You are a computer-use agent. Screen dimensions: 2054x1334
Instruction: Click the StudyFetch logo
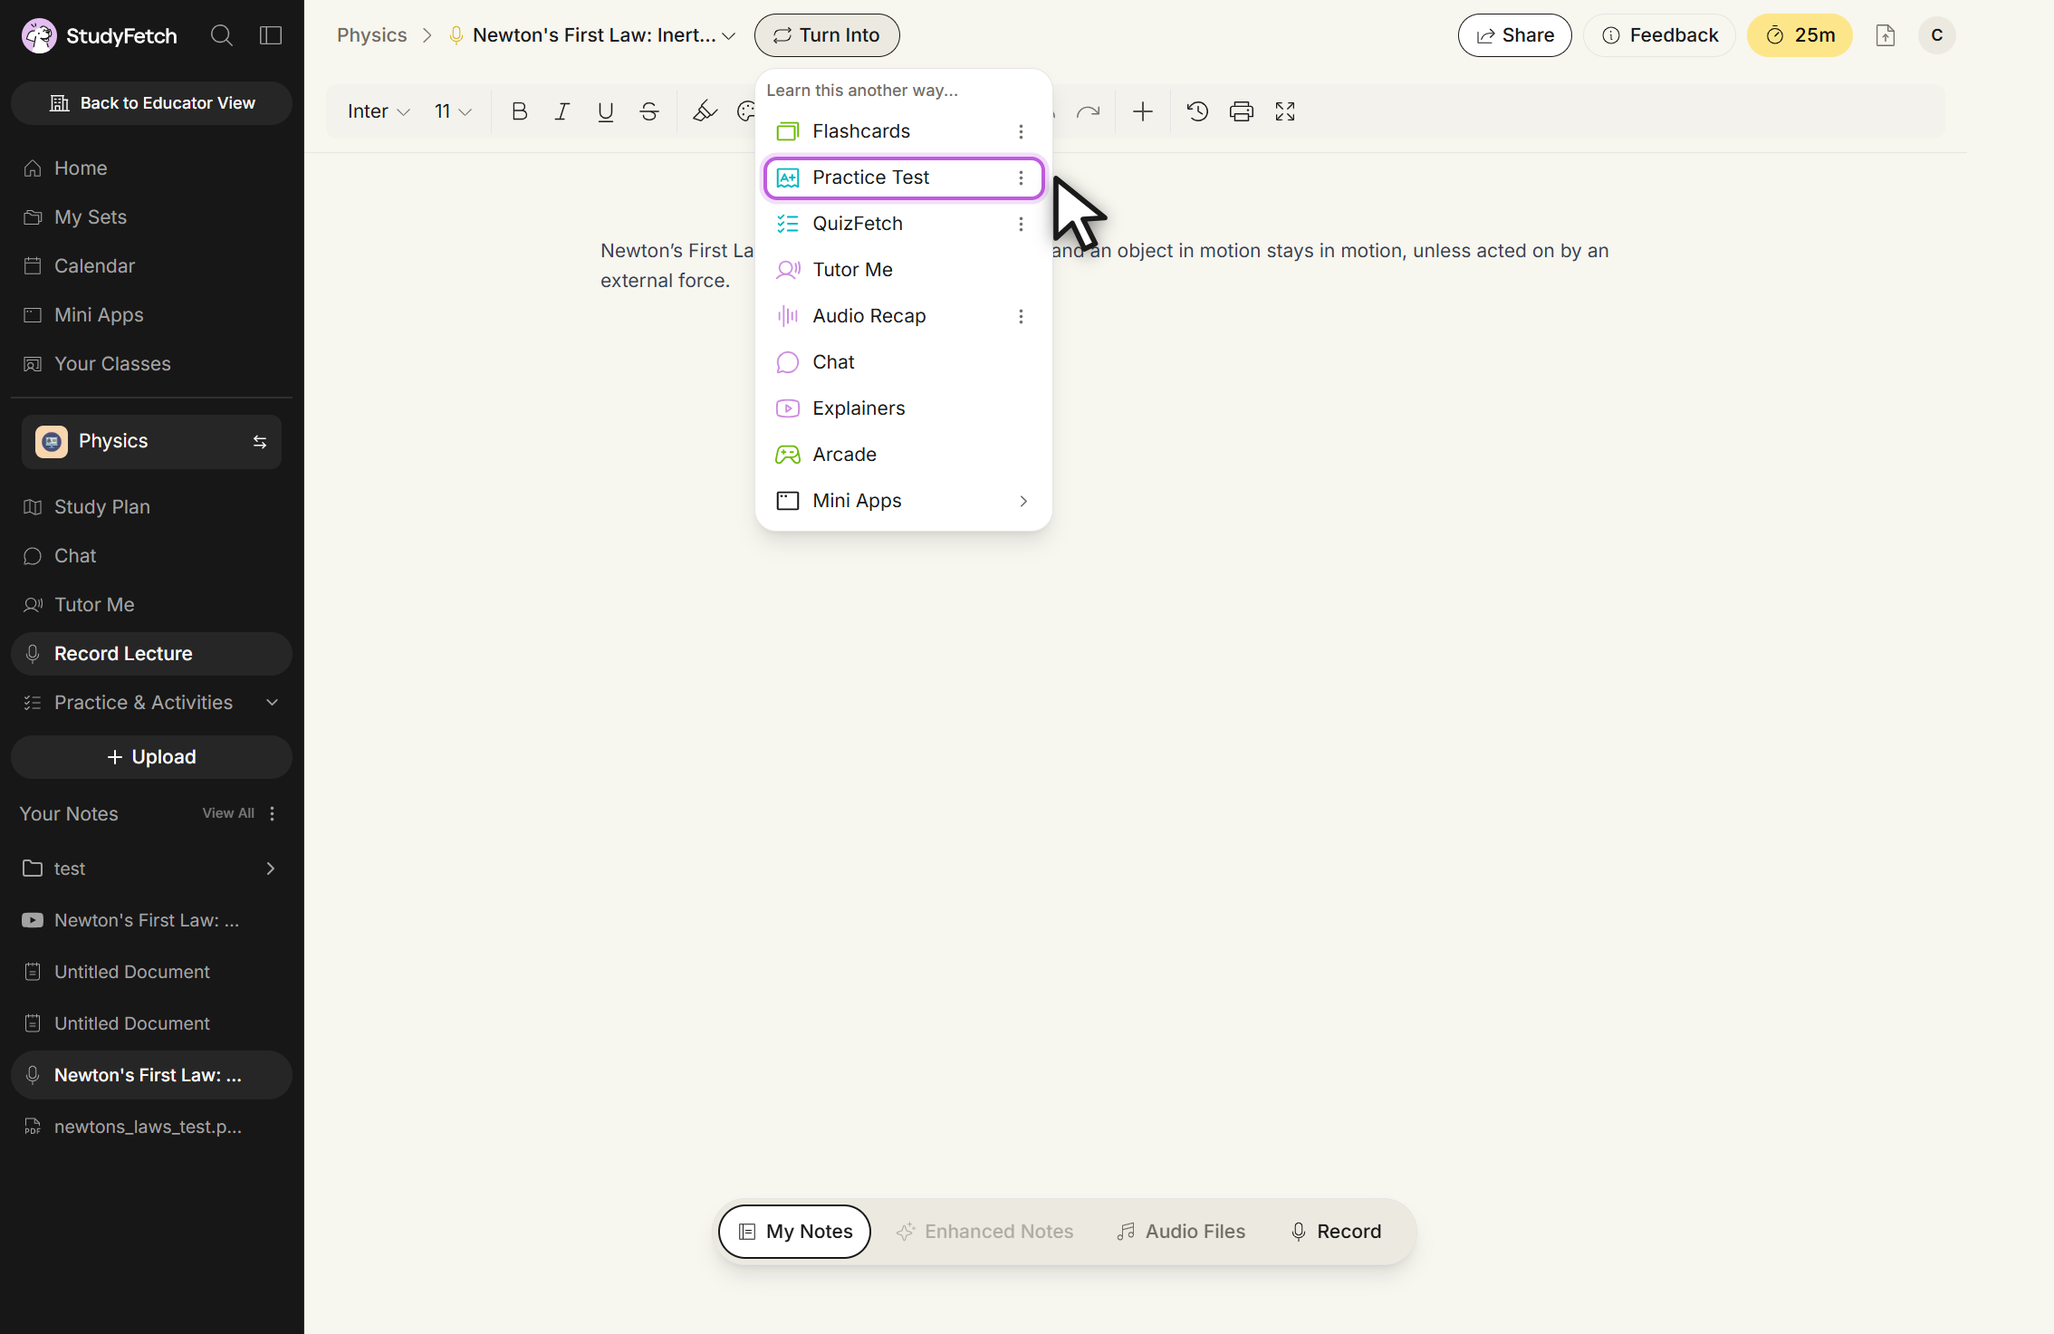[x=100, y=35]
